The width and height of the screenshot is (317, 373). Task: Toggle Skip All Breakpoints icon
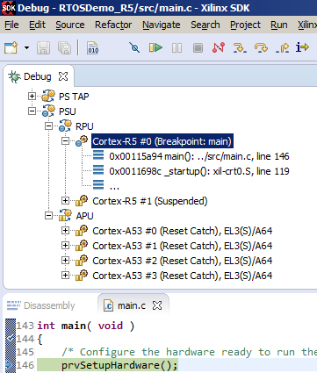(134, 47)
